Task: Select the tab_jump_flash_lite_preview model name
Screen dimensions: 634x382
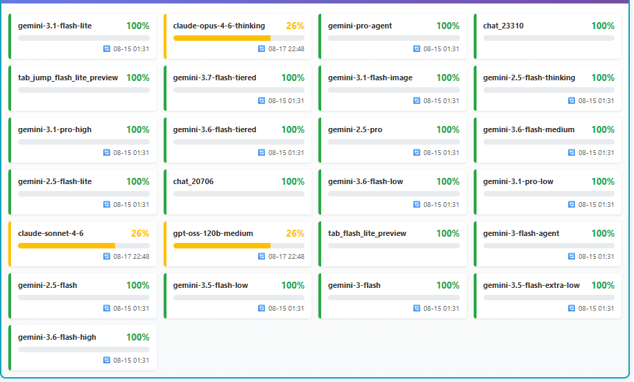Action: (x=68, y=78)
